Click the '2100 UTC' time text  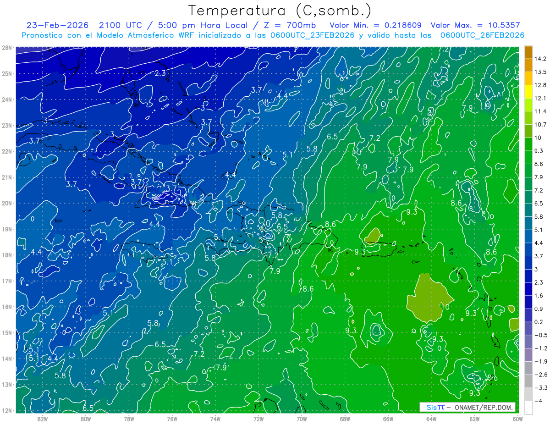point(121,25)
